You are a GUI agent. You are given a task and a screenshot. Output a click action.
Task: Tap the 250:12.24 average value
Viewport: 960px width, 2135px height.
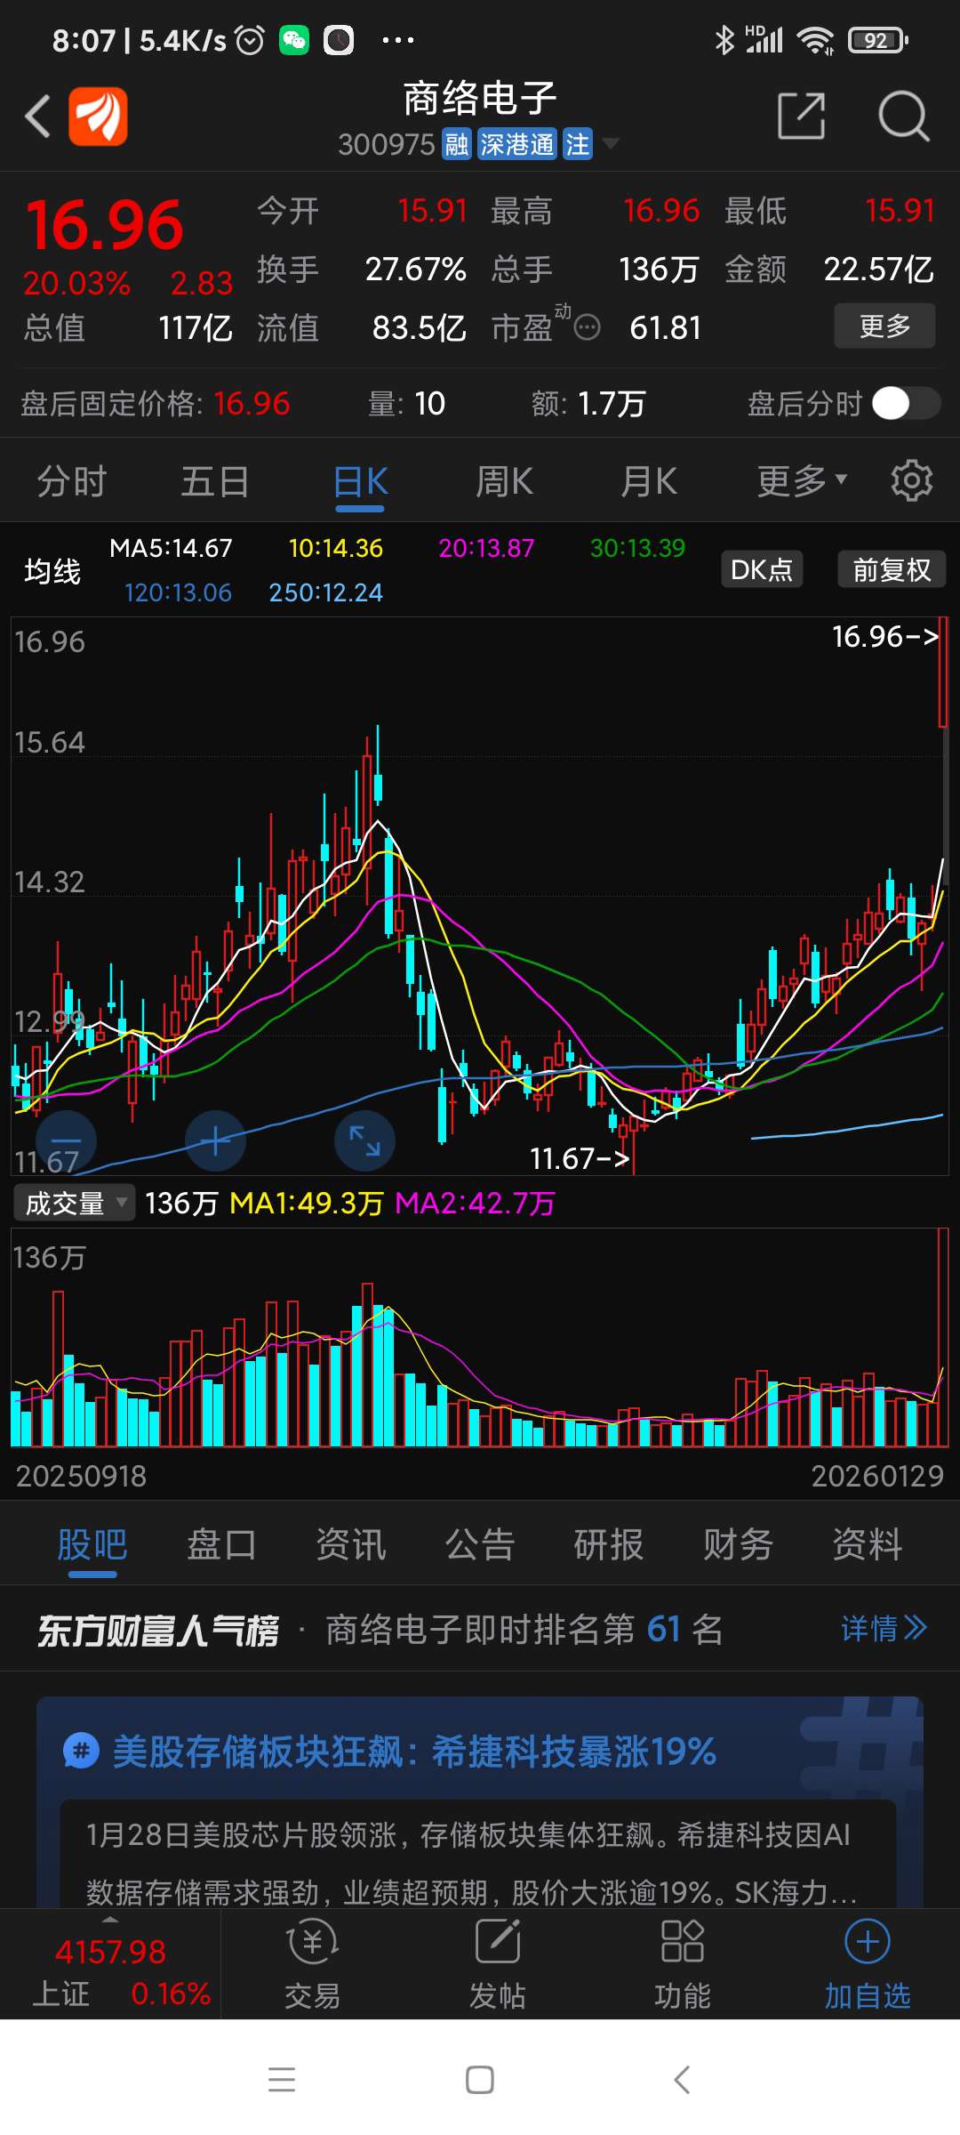click(325, 592)
